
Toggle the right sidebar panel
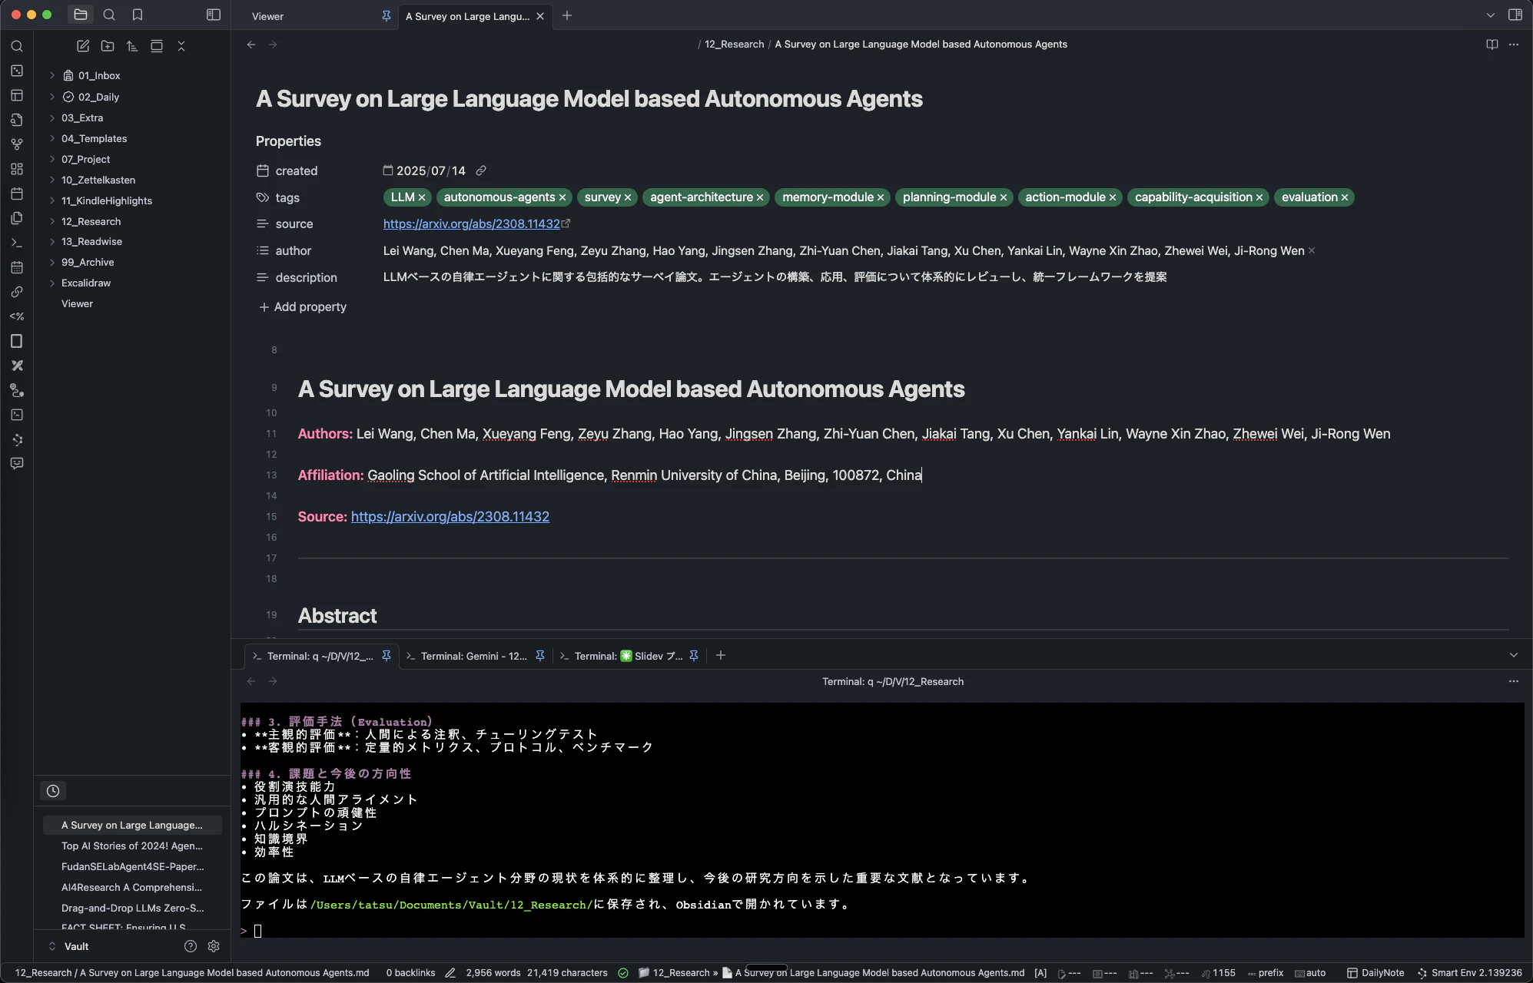pyautogui.click(x=1515, y=15)
